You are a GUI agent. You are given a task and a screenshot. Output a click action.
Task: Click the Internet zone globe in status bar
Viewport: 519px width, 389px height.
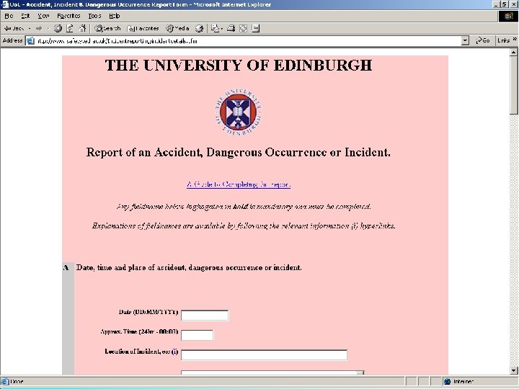pos(447,381)
